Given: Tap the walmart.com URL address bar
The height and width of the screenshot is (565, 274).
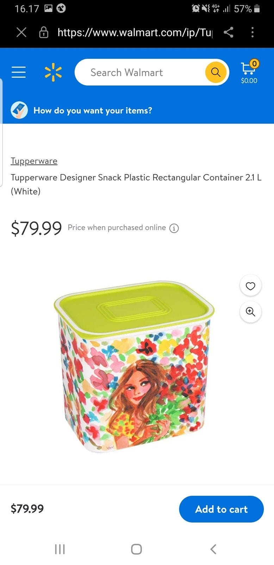Looking at the screenshot, I should 135,32.
